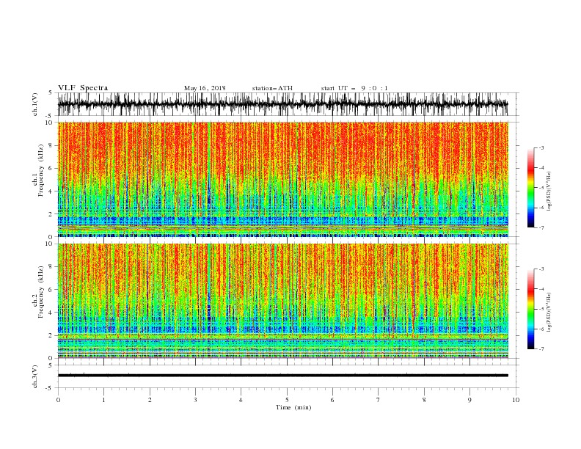Click the 'Time (min)' axis title
Viewport: 581px width, 449px height.
(293, 407)
